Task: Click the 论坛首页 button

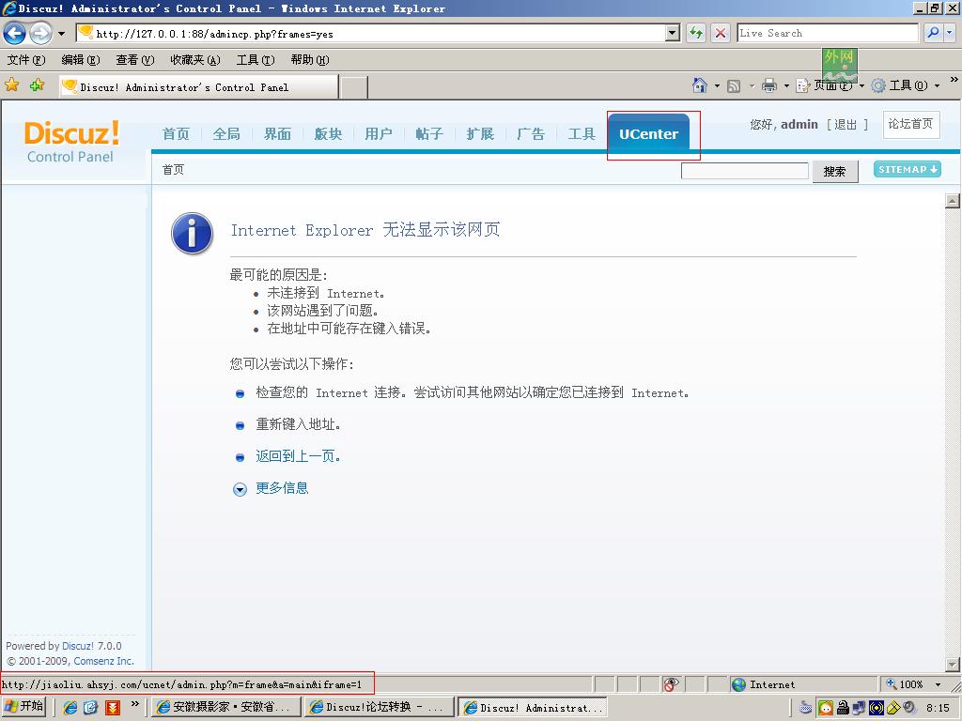Action: click(911, 125)
